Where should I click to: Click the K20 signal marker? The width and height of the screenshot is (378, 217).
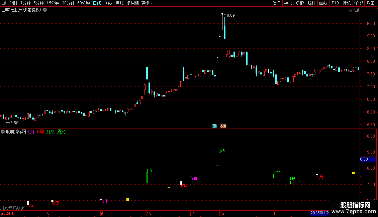click(x=277, y=173)
